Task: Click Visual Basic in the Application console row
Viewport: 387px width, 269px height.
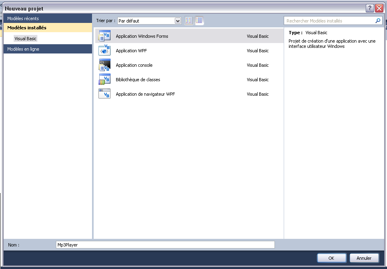Action: [x=258, y=65]
